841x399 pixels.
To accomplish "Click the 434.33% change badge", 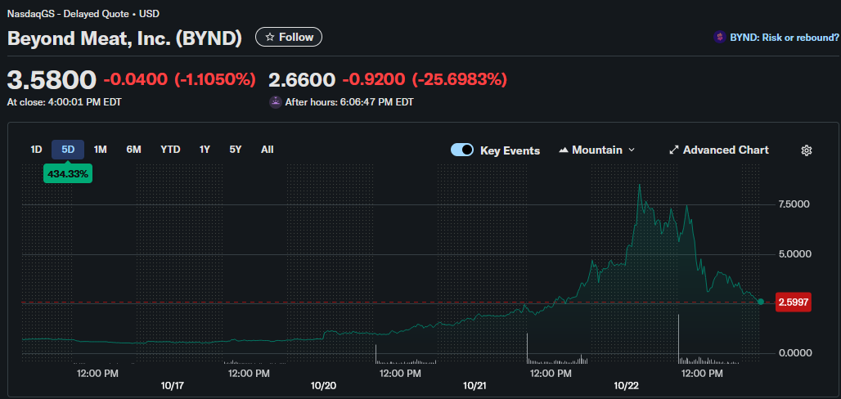I will 68,174.
